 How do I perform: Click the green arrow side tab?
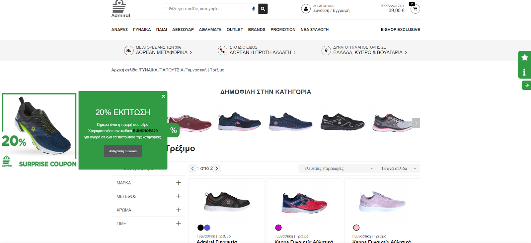point(526,85)
